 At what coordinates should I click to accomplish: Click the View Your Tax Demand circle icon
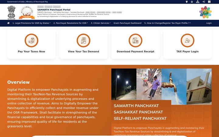pyautogui.click(x=83, y=40)
